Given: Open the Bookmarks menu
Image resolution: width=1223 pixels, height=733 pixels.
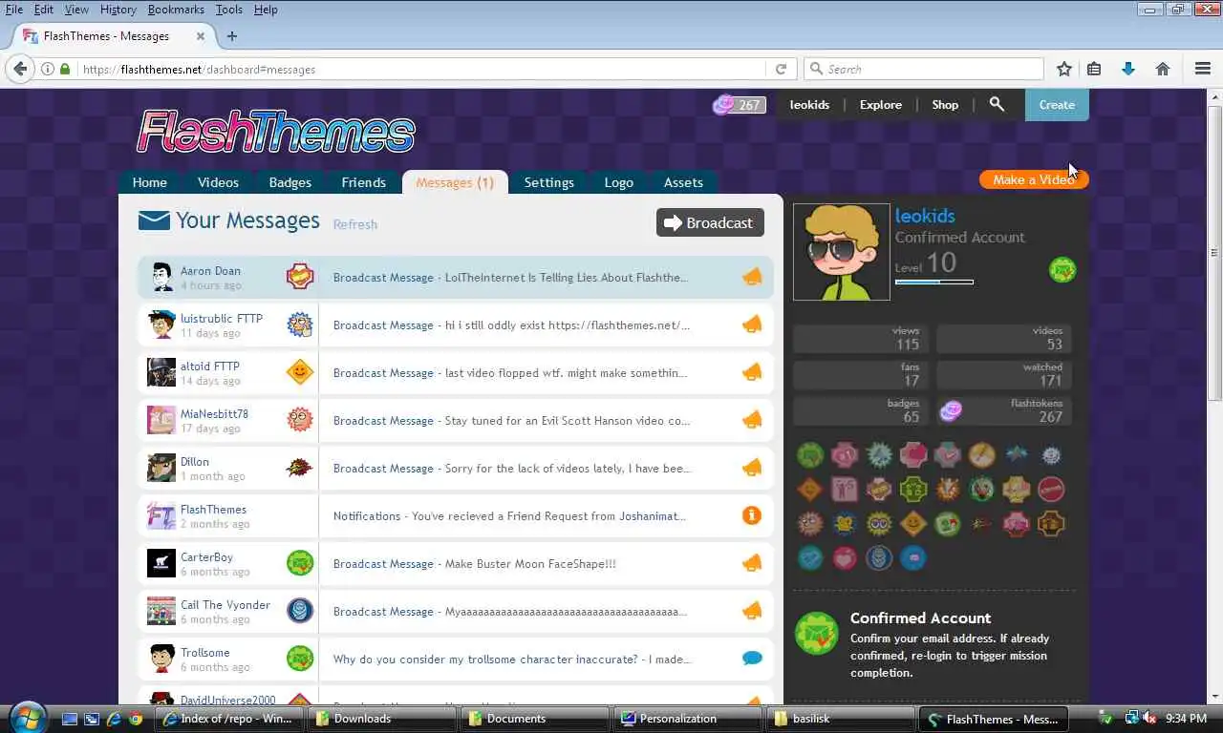Looking at the screenshot, I should coord(176,10).
